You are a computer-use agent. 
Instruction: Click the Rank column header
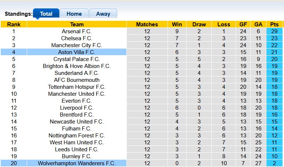[14, 24]
